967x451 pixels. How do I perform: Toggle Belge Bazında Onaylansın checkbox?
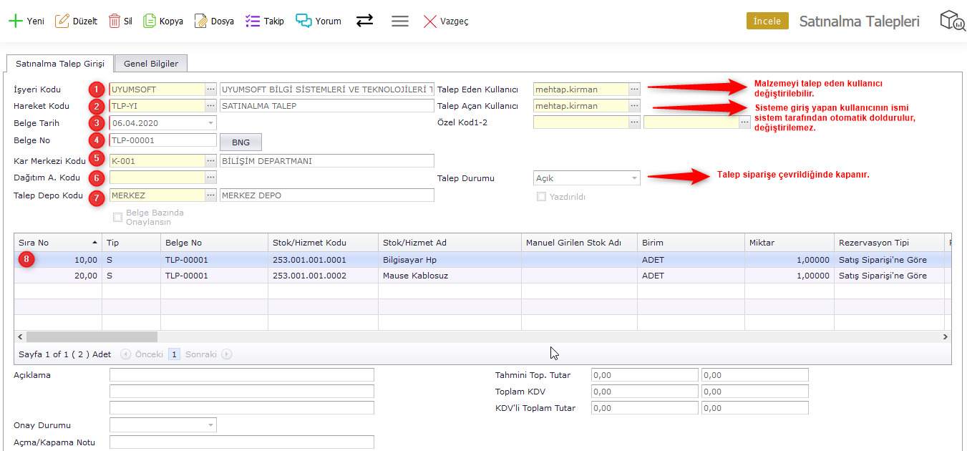pos(118,217)
